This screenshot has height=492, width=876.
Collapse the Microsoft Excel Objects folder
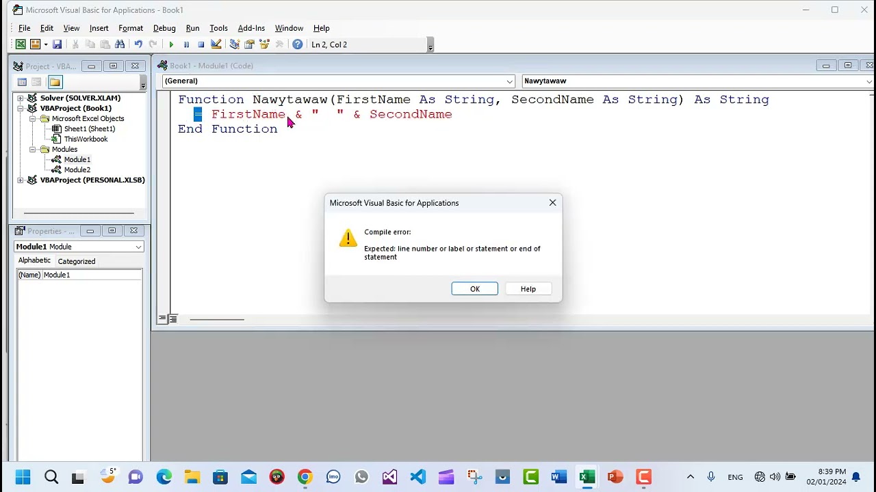(x=33, y=118)
